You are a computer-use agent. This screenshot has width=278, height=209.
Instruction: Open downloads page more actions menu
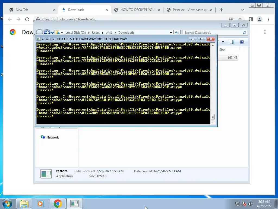click(x=265, y=32)
